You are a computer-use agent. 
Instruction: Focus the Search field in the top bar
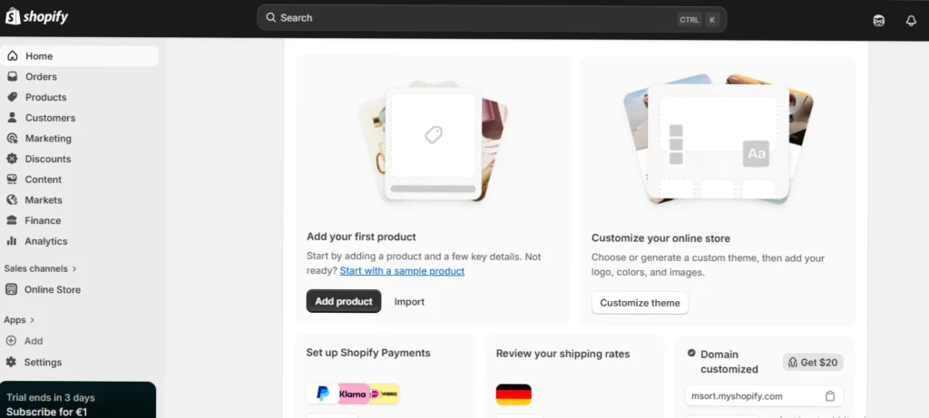pos(472,18)
